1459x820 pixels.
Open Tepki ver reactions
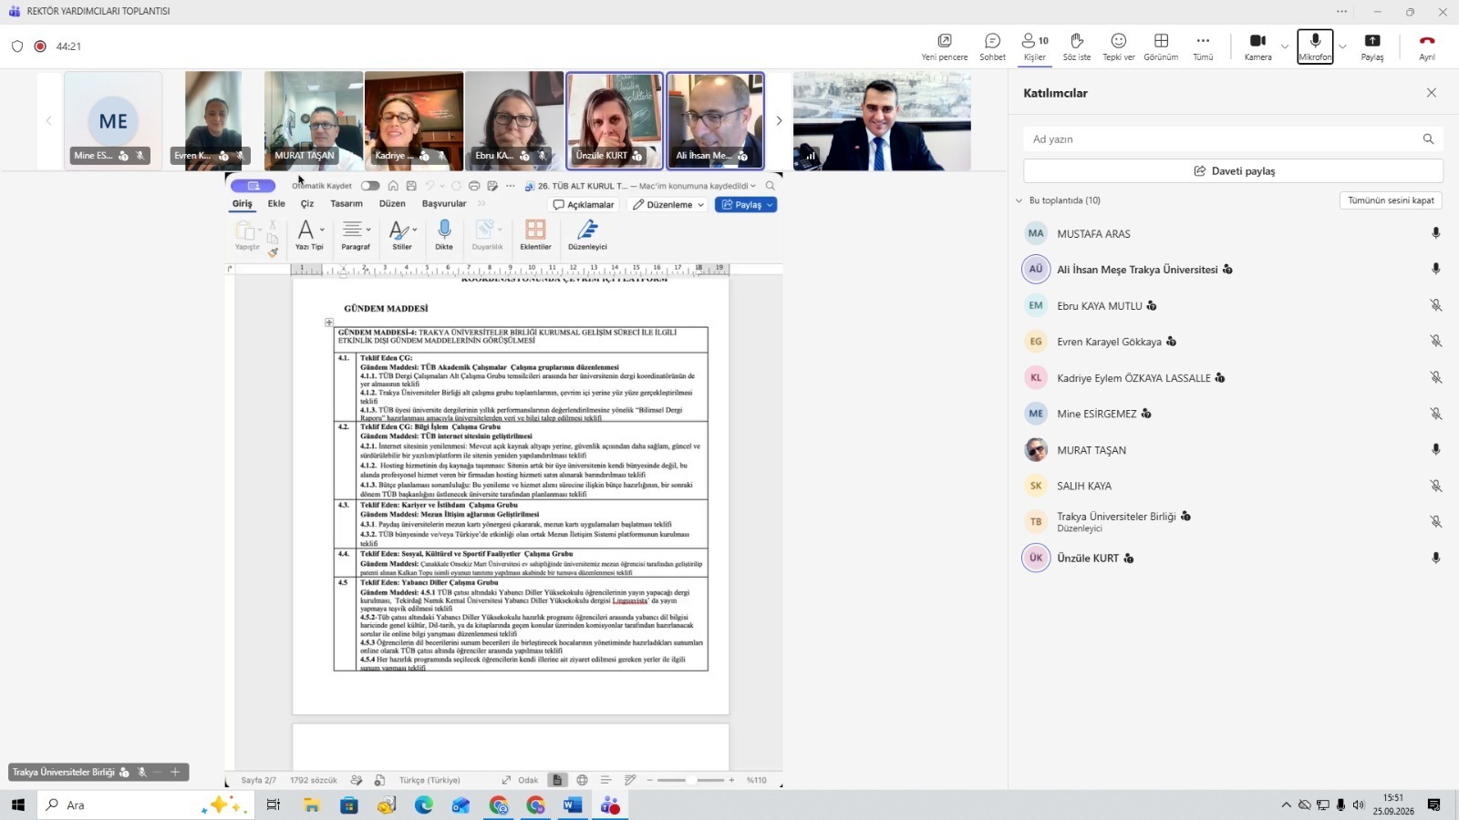[1119, 46]
